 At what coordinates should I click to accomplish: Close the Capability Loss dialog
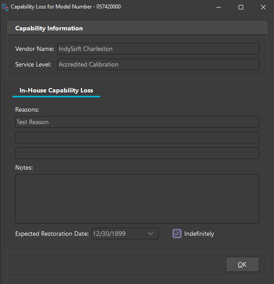tap(263, 7)
